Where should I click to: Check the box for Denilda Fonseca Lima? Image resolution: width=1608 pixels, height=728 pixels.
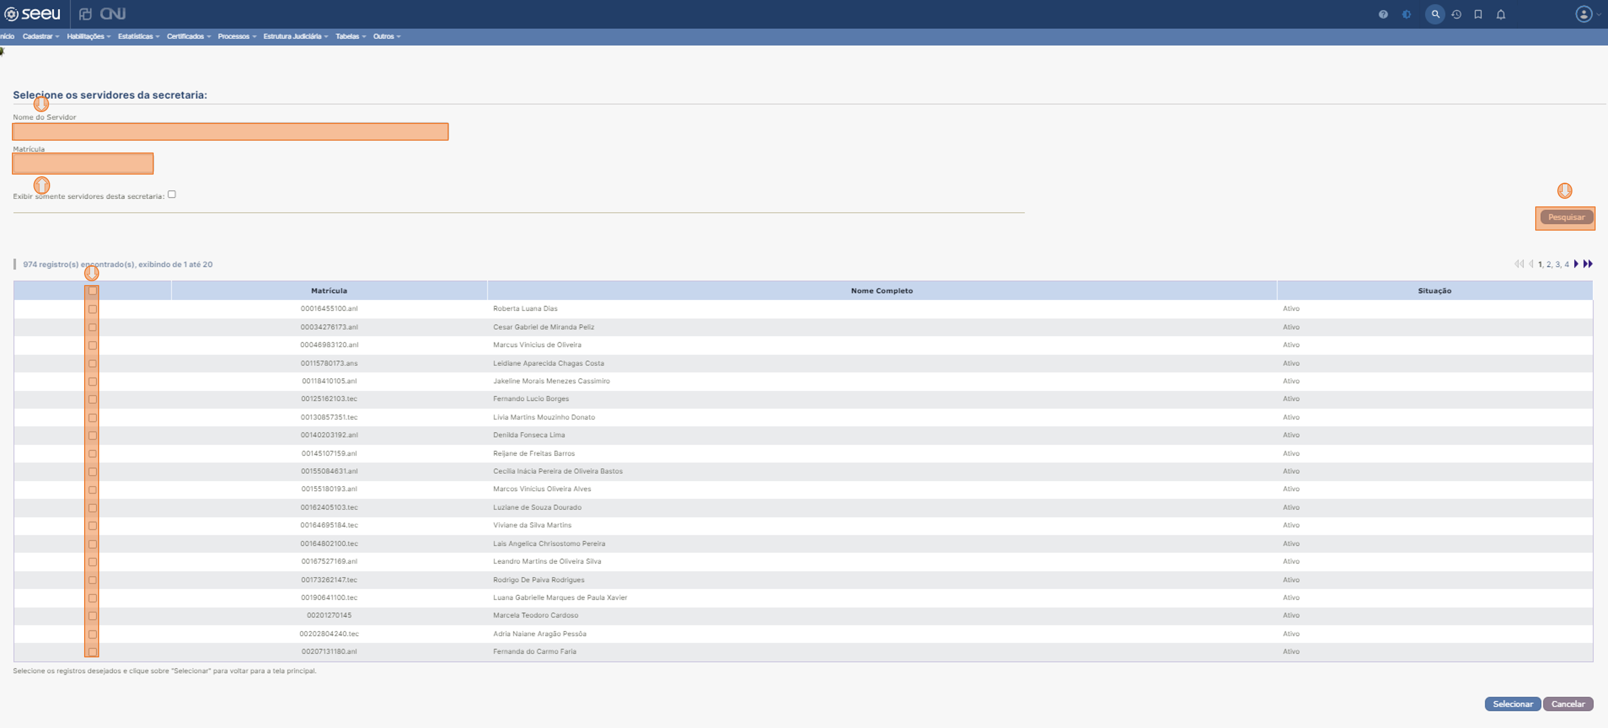click(92, 435)
